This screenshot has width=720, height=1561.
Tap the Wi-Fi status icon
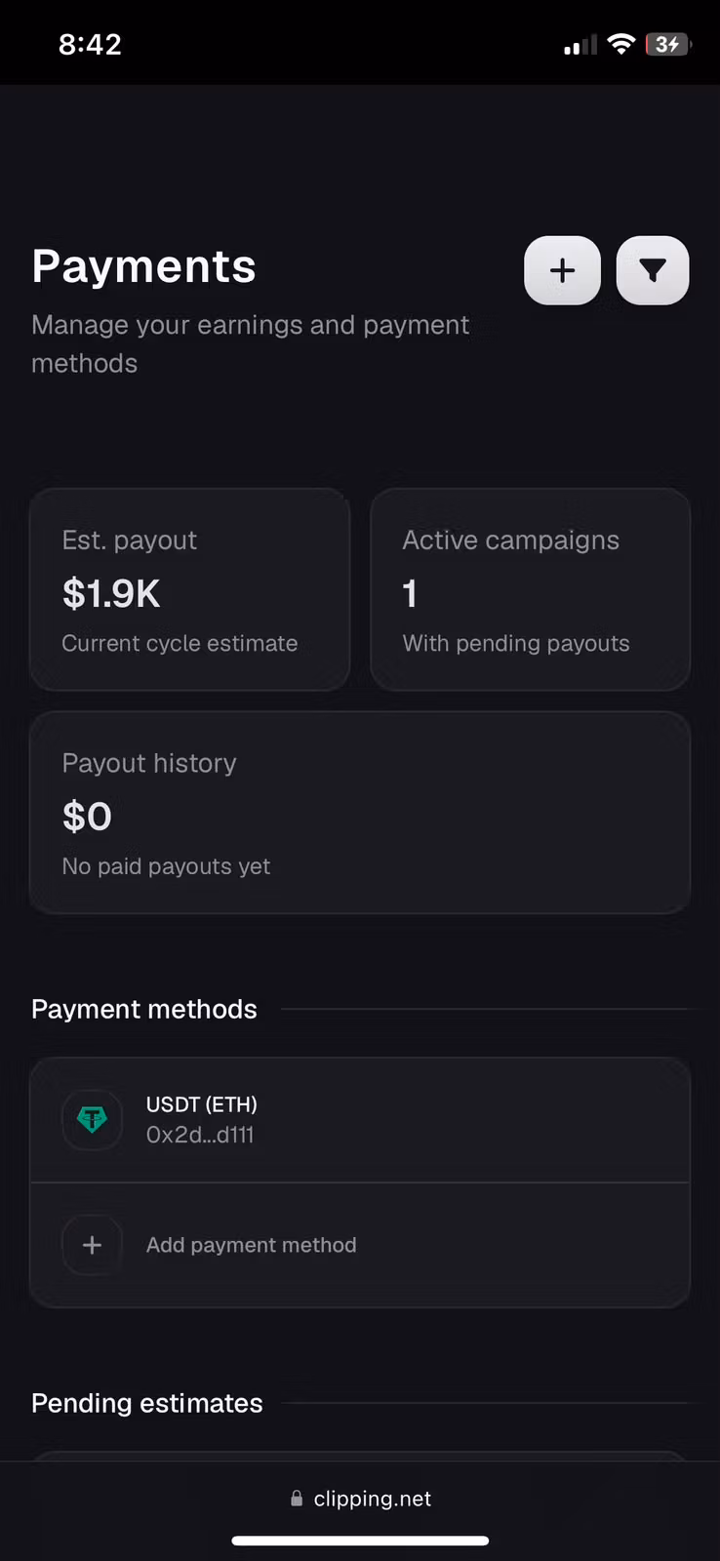click(620, 44)
